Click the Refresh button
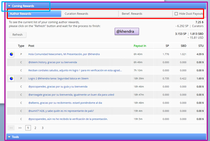This screenshot has width=210, height=141. (x=17, y=35)
